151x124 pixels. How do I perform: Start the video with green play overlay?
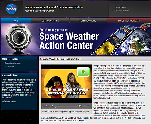click(x=83, y=72)
